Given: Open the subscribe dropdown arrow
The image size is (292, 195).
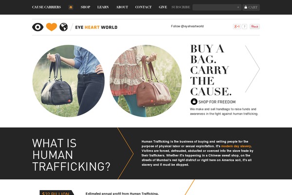Looking at the screenshot, I should click(238, 7).
